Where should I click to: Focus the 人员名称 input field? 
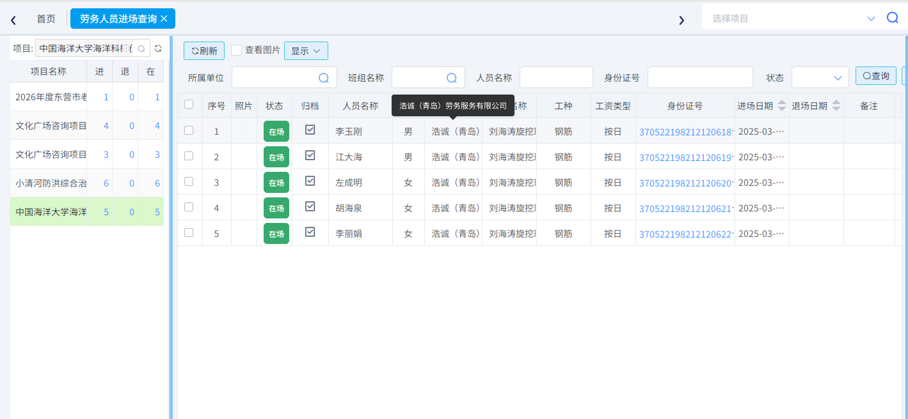pyautogui.click(x=556, y=77)
